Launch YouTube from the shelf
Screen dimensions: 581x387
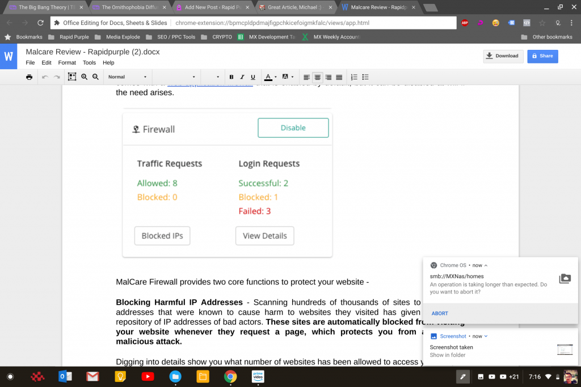(x=148, y=377)
